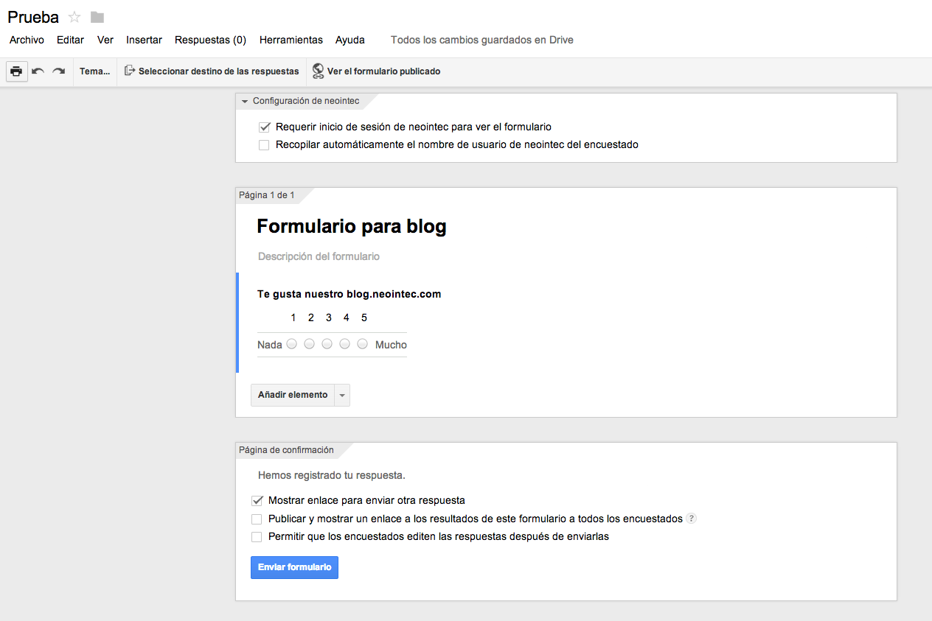Viewport: 932px width, 621px height.
Task: Open the Ver menu
Action: (105, 40)
